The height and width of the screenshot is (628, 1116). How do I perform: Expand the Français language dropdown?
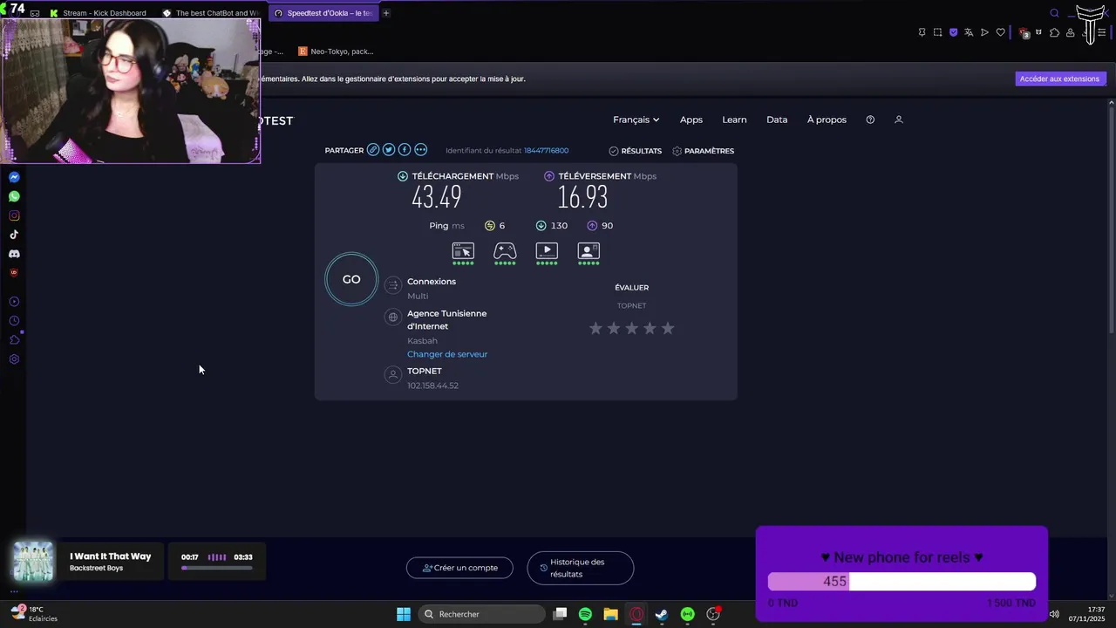(636, 119)
